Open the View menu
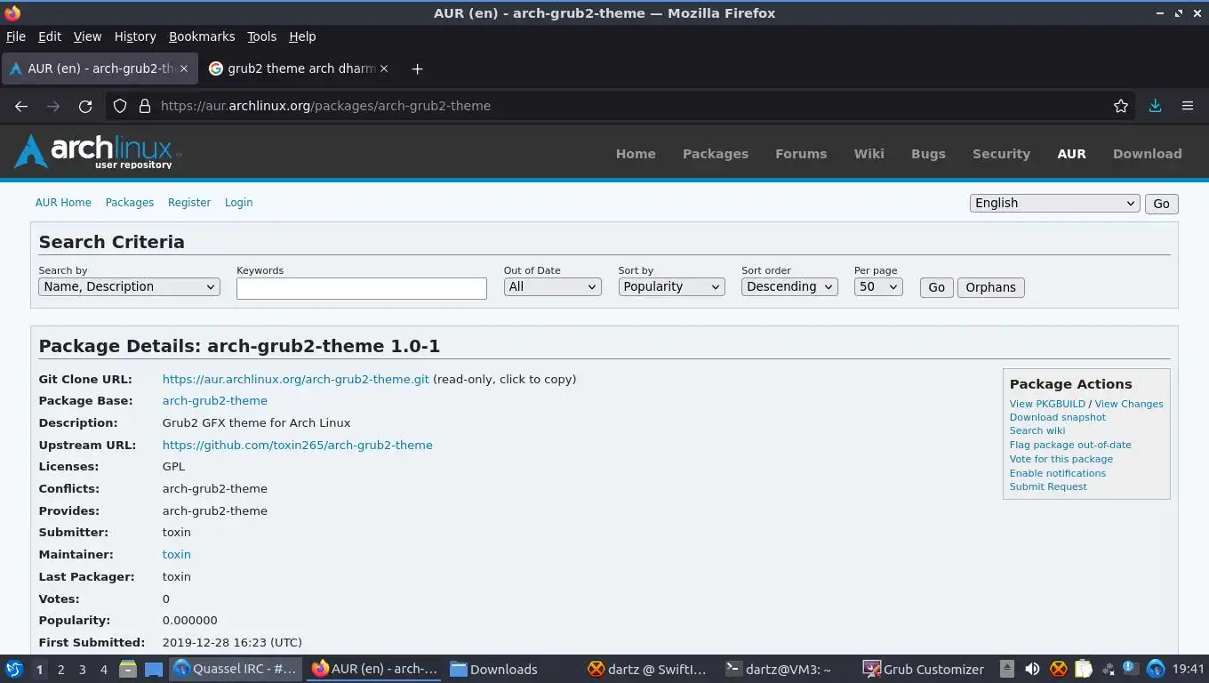1209x683 pixels. coord(87,36)
